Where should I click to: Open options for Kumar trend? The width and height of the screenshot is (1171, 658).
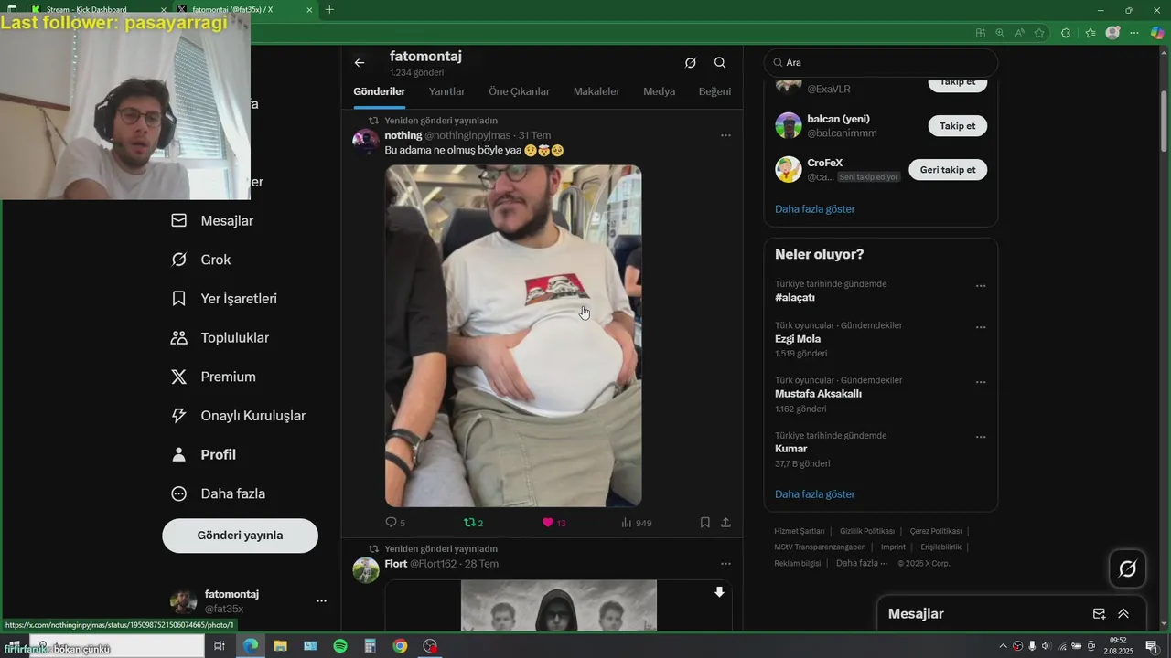coord(981,437)
